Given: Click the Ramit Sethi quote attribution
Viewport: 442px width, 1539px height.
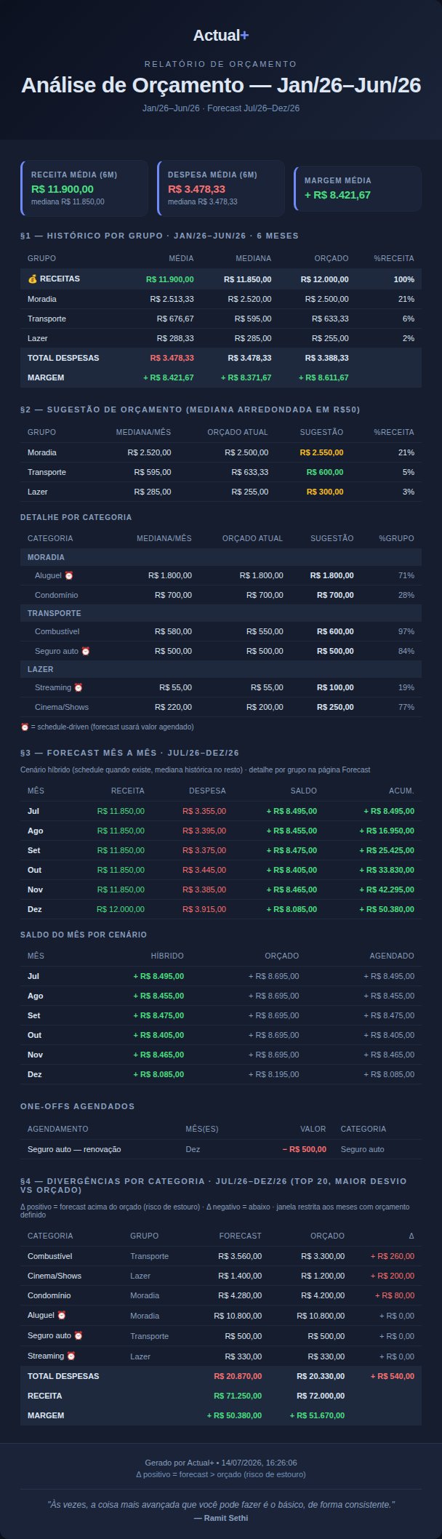Looking at the screenshot, I should [x=221, y=1518].
